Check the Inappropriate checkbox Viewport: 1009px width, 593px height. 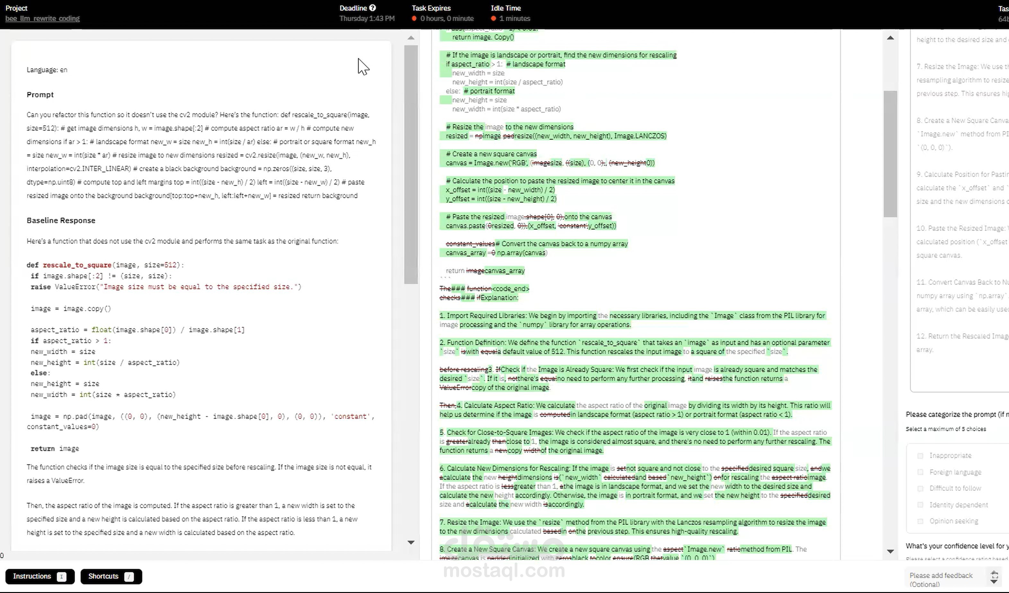[x=920, y=456]
